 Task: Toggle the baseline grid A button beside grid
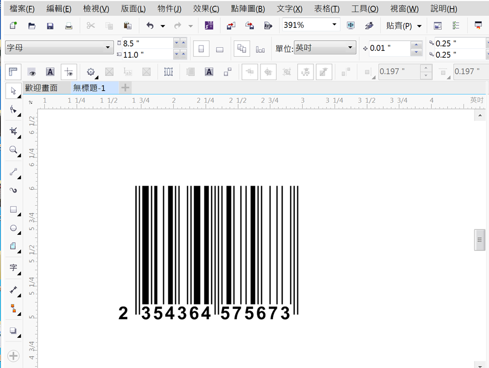tap(50, 72)
